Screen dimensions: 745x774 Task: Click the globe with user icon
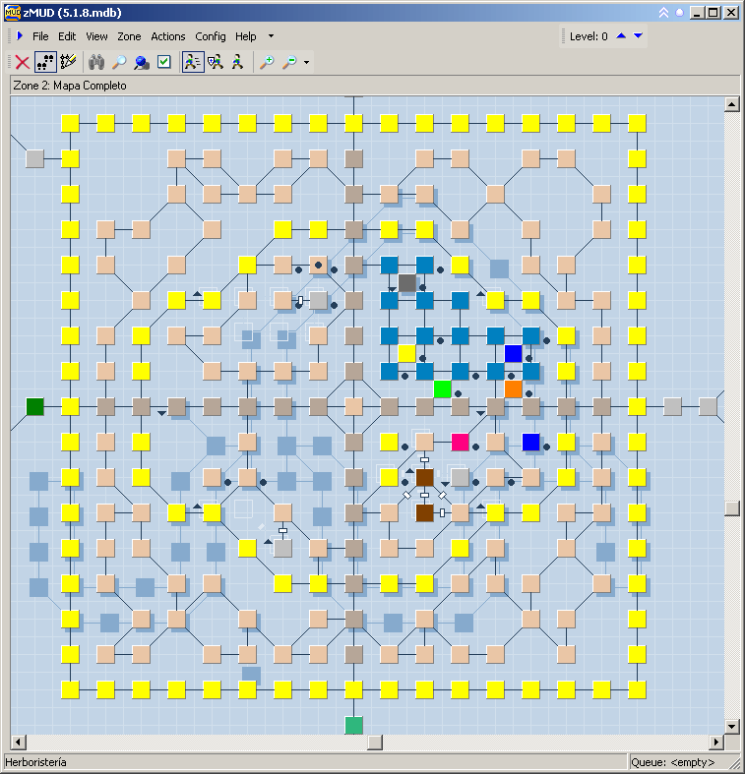142,62
